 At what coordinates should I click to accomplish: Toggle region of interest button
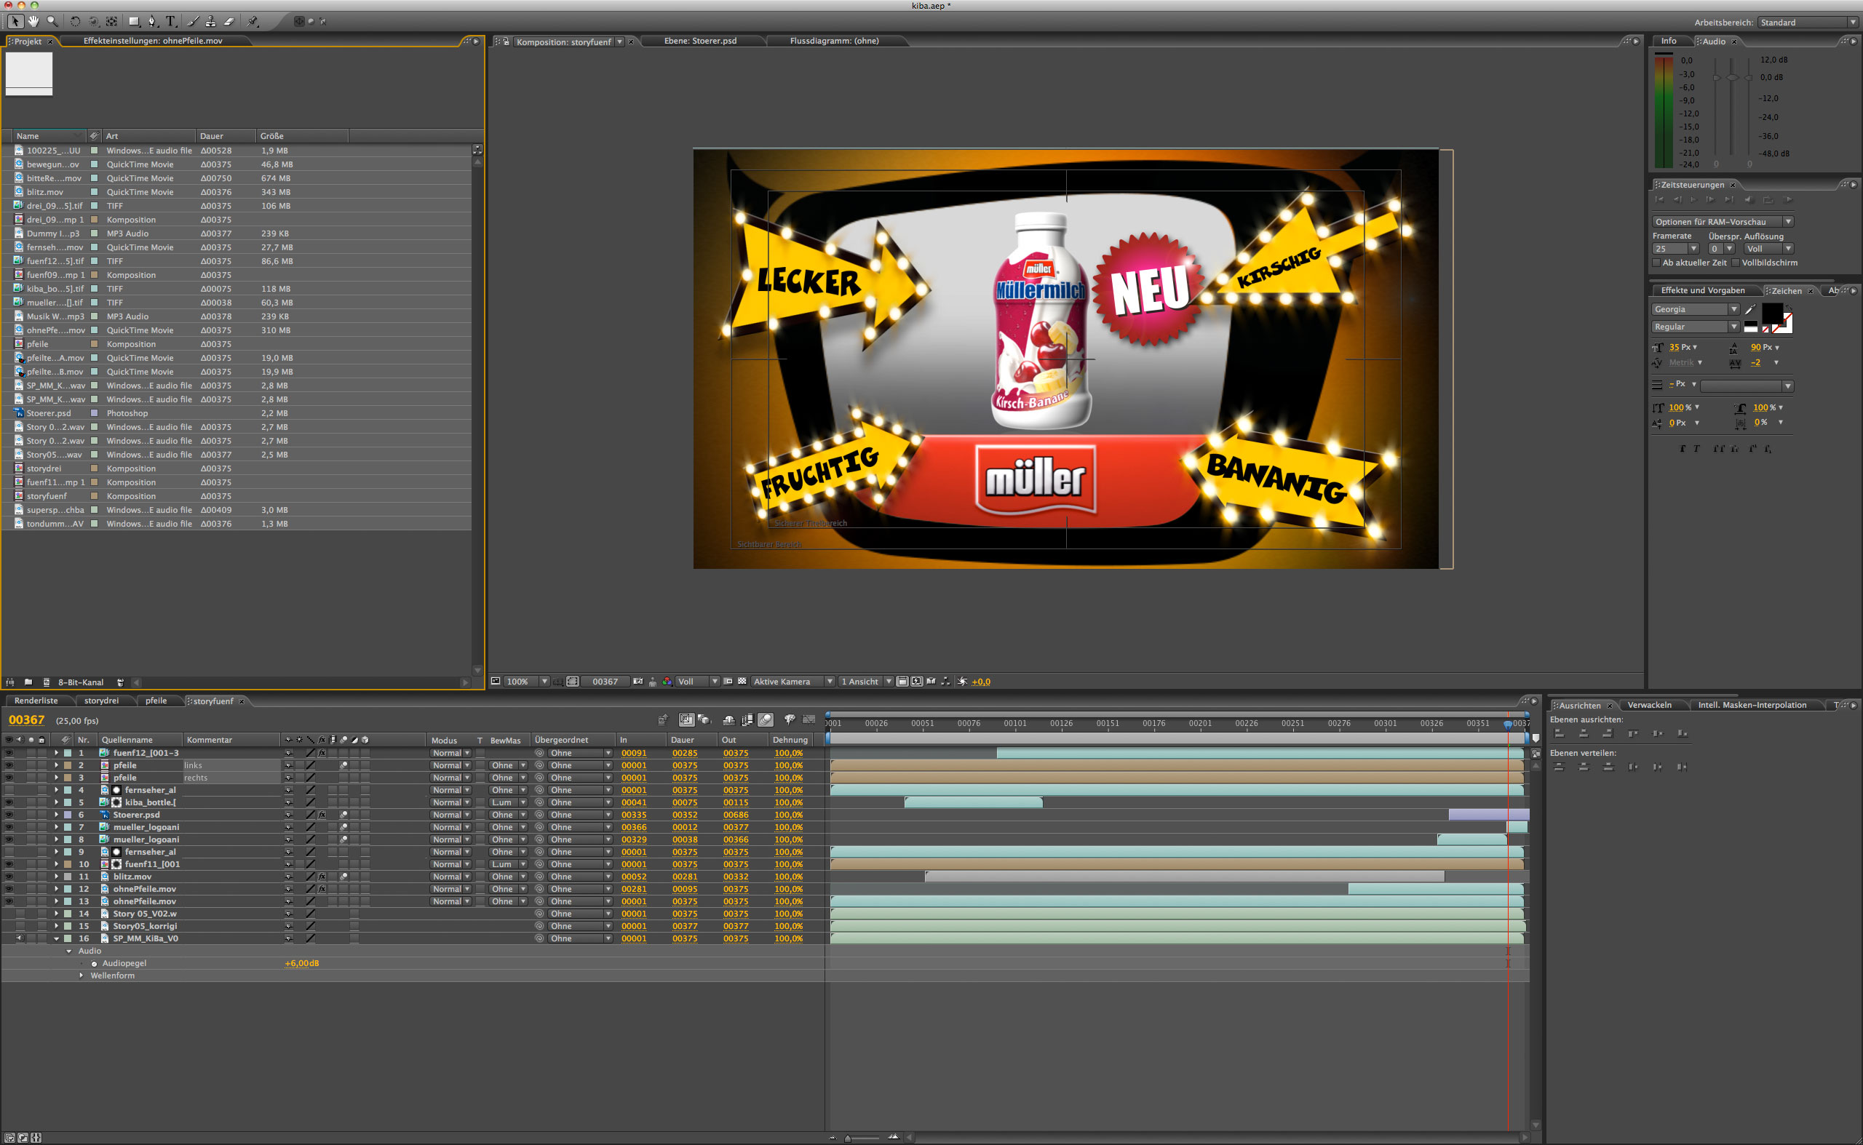(x=728, y=682)
